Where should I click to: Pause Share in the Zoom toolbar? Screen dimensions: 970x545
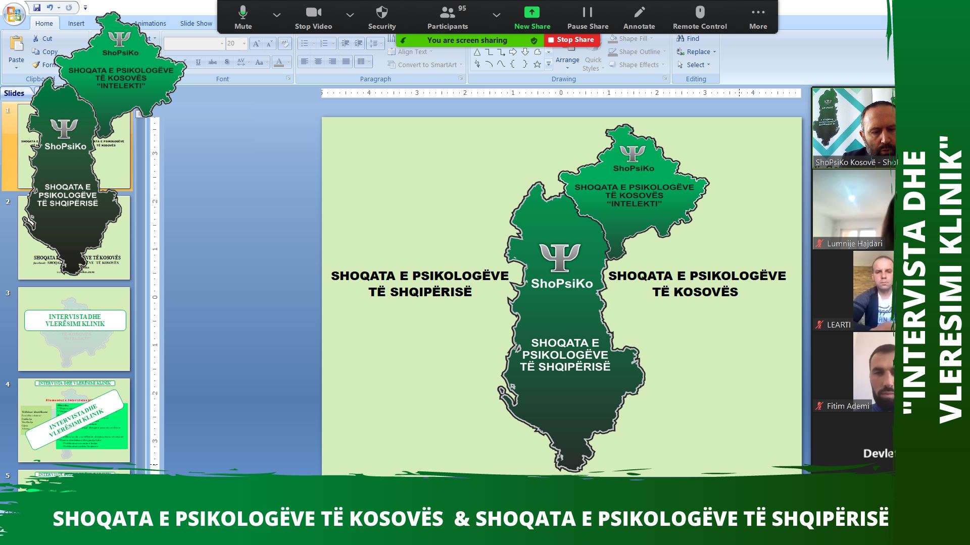click(588, 18)
